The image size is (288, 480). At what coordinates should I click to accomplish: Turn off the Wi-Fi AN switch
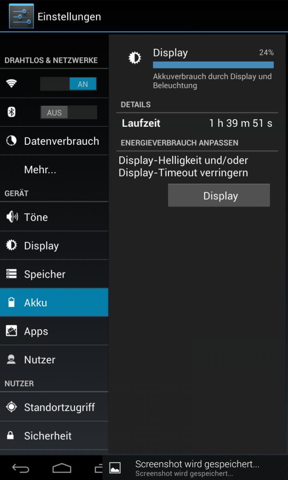(x=68, y=84)
